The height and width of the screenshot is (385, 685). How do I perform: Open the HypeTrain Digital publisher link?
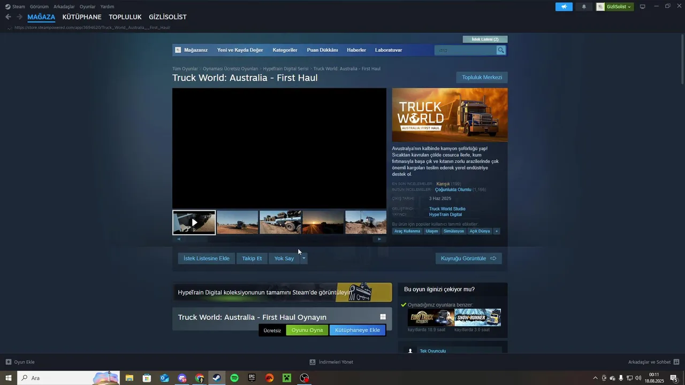445,214
